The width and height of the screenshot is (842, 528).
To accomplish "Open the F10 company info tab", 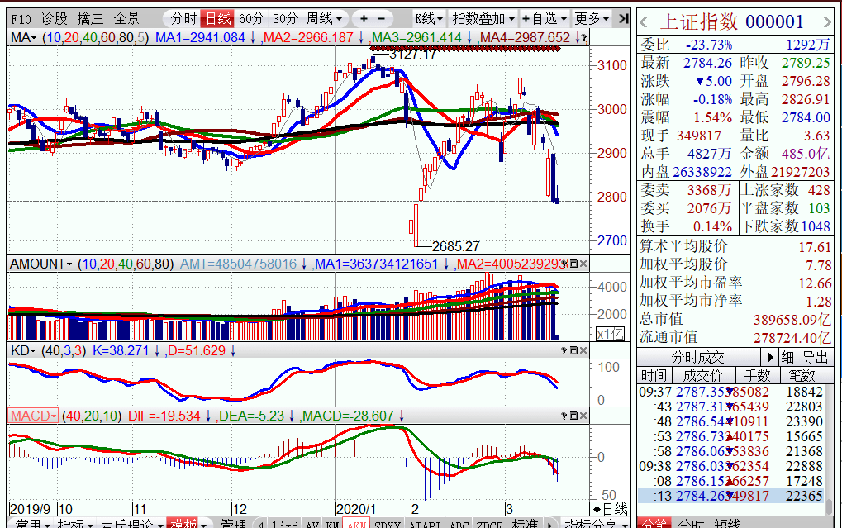I will pyautogui.click(x=21, y=19).
